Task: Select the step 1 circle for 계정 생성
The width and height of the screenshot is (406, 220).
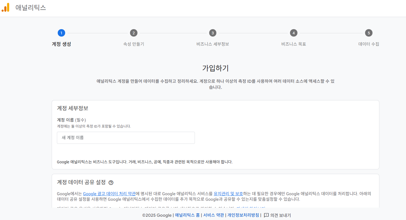Action: 61,33
